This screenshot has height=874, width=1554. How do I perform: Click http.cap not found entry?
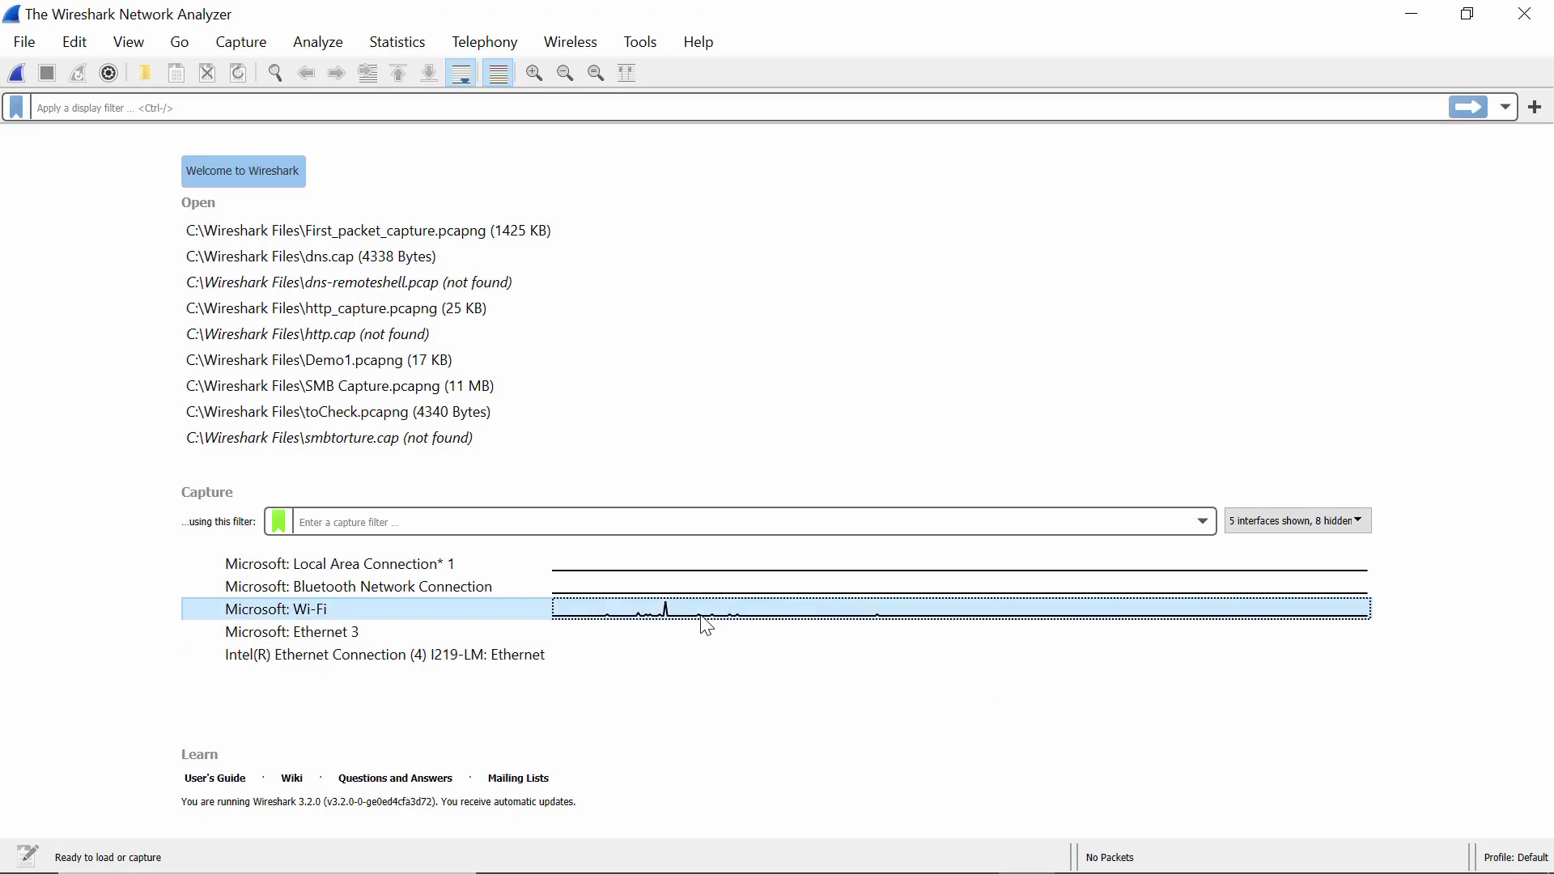click(308, 334)
